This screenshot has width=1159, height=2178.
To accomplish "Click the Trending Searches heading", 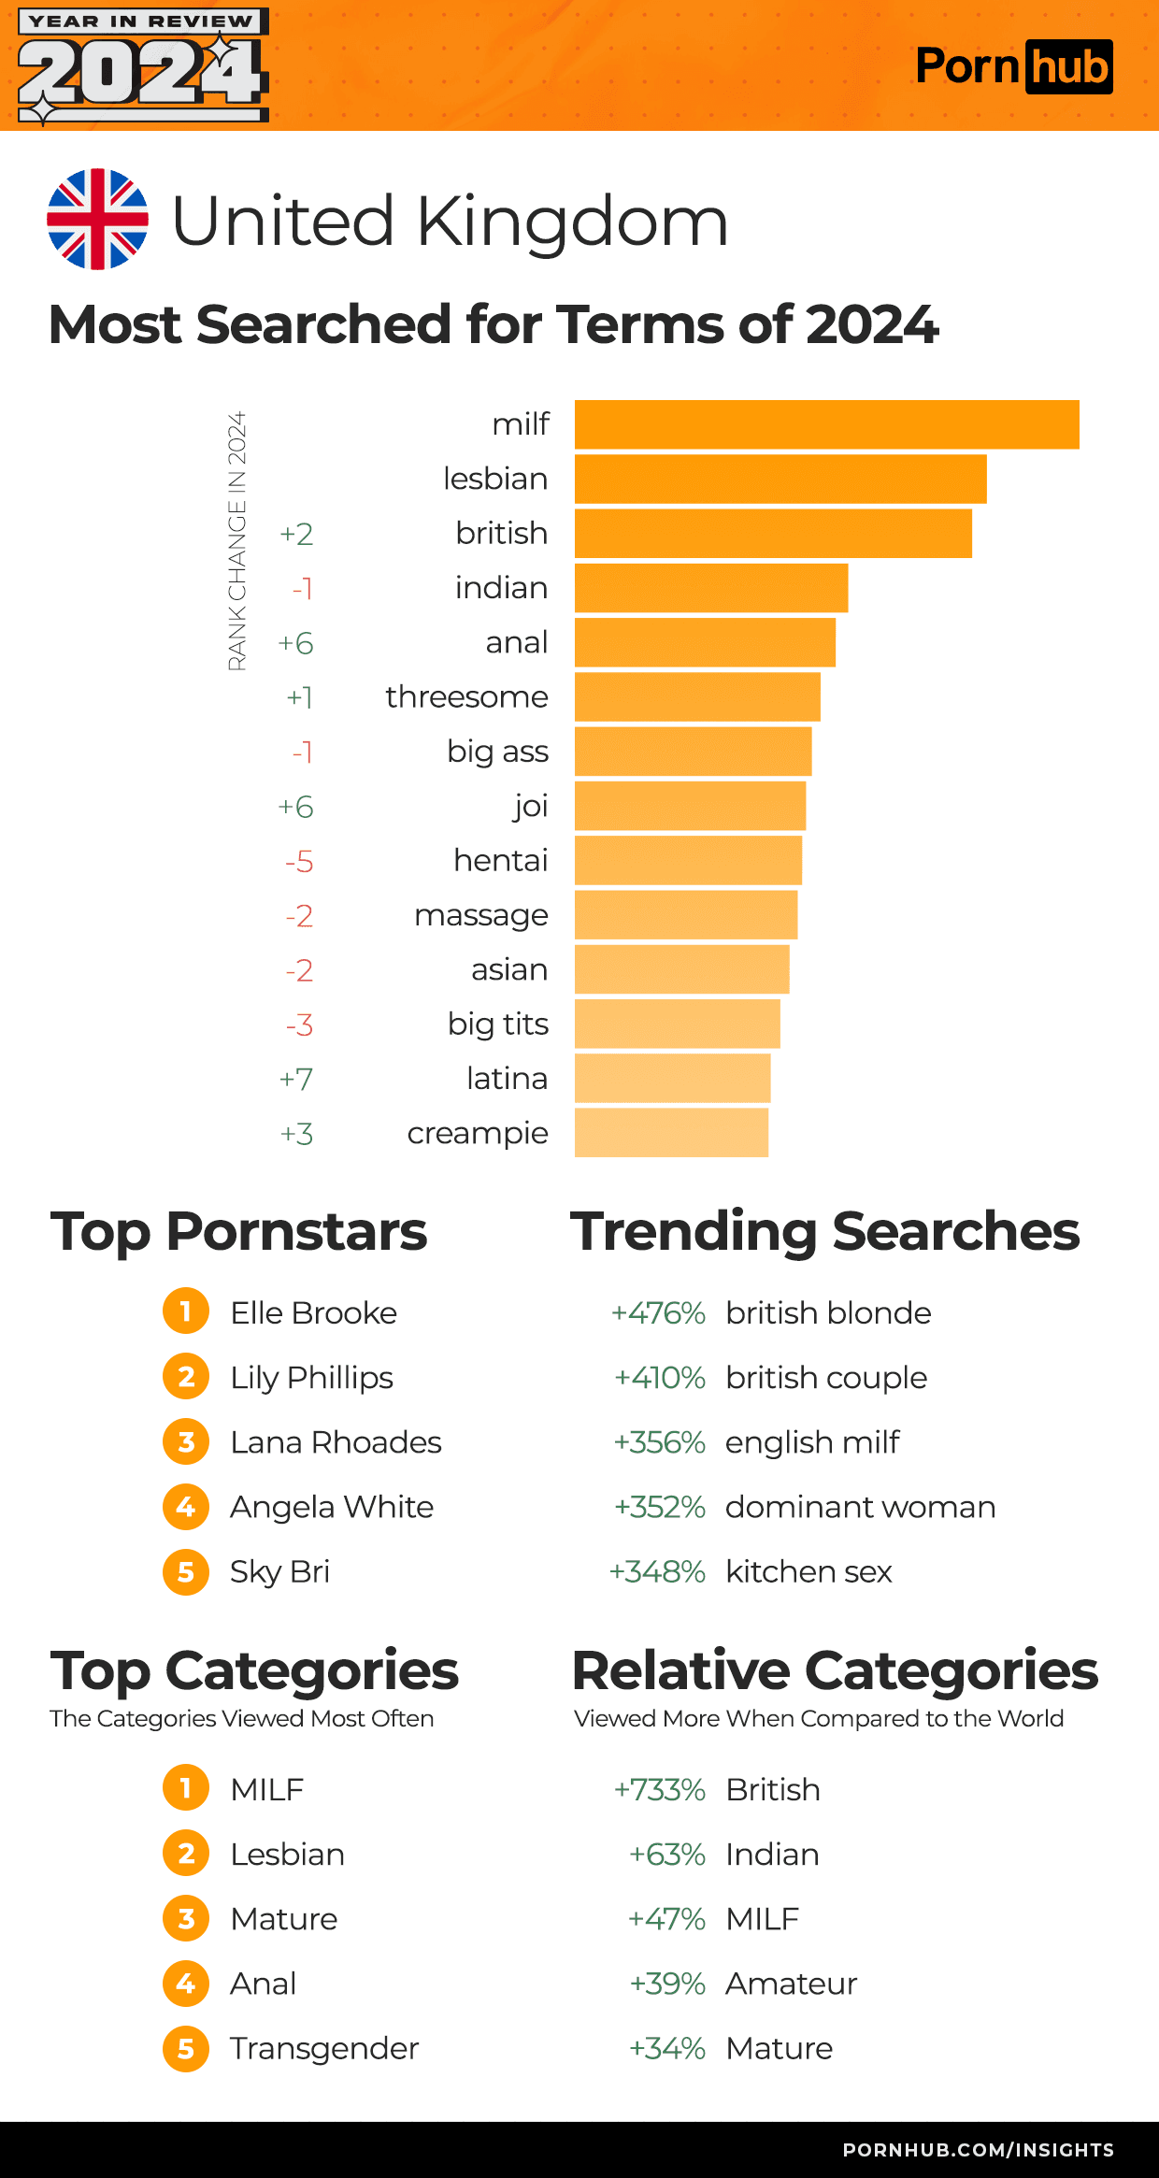I will click(825, 1231).
